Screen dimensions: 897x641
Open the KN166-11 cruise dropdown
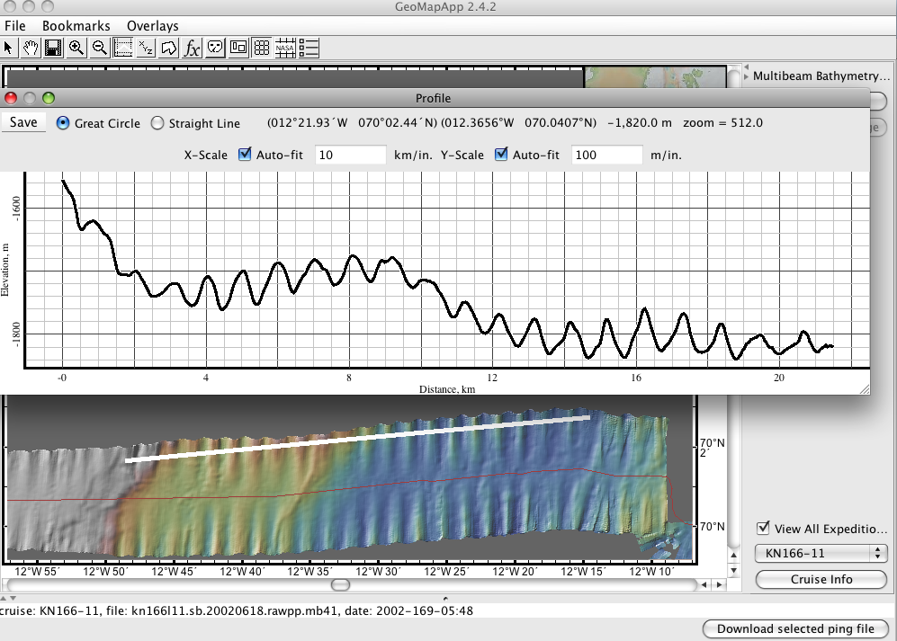821,553
